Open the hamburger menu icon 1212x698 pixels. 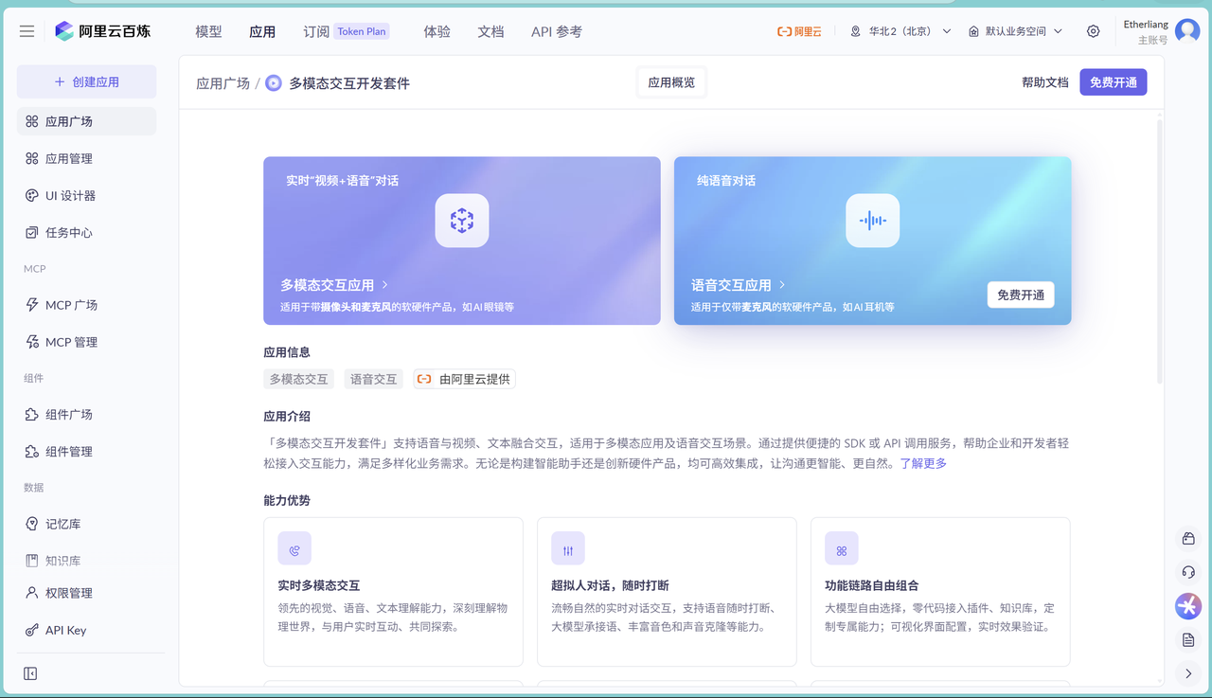(x=27, y=31)
